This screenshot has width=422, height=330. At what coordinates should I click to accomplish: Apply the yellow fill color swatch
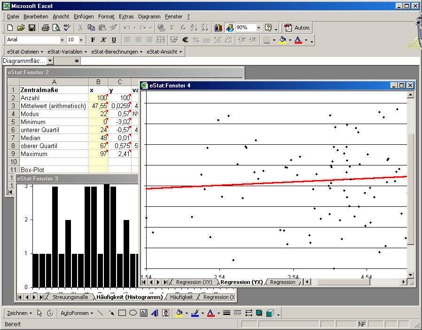pyautogui.click(x=282, y=40)
